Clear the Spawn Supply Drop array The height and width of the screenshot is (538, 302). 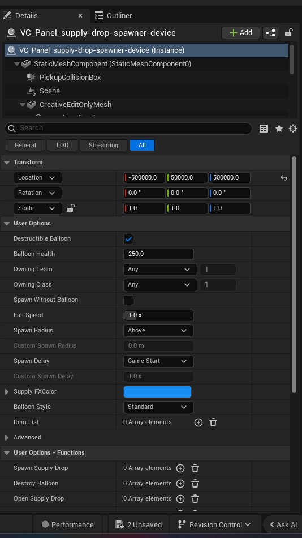coord(195,468)
